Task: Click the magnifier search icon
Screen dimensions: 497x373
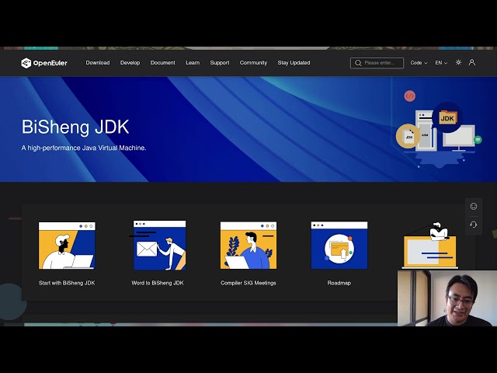Action: pyautogui.click(x=358, y=63)
